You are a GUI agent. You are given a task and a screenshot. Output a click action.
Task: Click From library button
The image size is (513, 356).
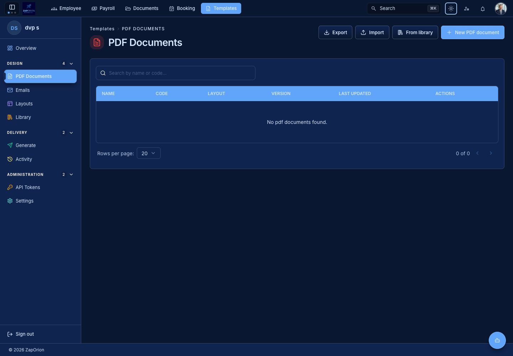(415, 32)
